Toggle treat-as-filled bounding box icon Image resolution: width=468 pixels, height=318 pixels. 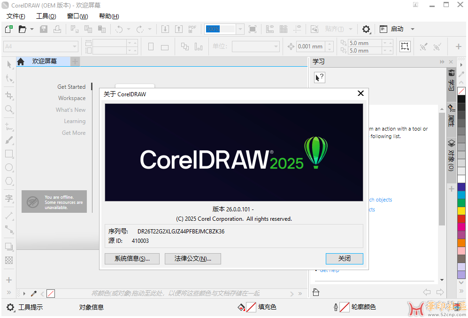405,47
